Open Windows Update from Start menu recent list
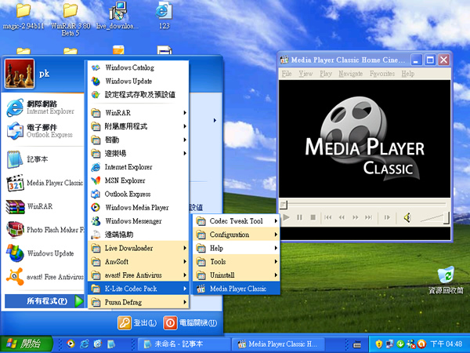 (44, 253)
